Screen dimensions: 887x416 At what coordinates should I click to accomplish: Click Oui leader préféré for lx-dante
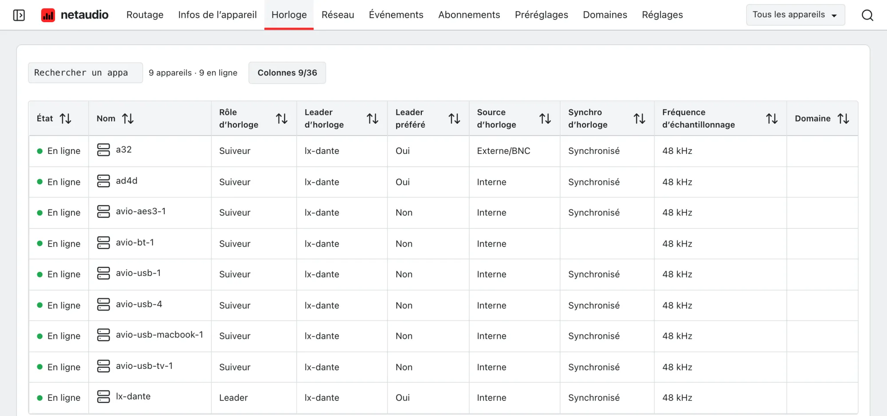(403, 398)
